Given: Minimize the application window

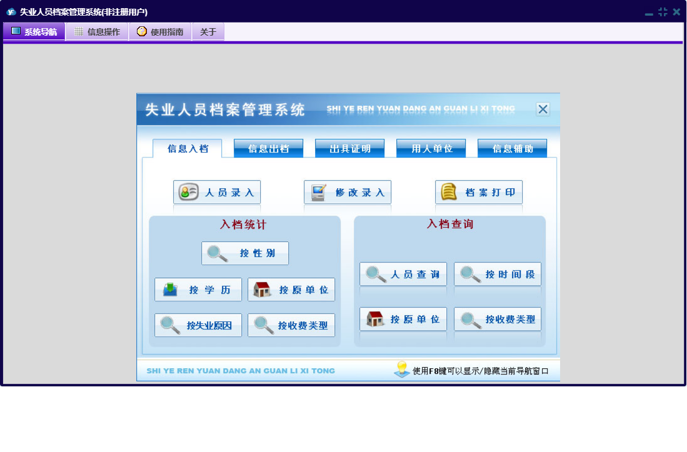Looking at the screenshot, I should 649,14.
